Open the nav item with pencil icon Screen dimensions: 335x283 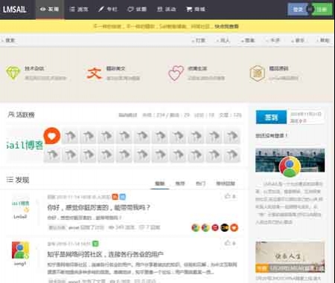(x=108, y=10)
